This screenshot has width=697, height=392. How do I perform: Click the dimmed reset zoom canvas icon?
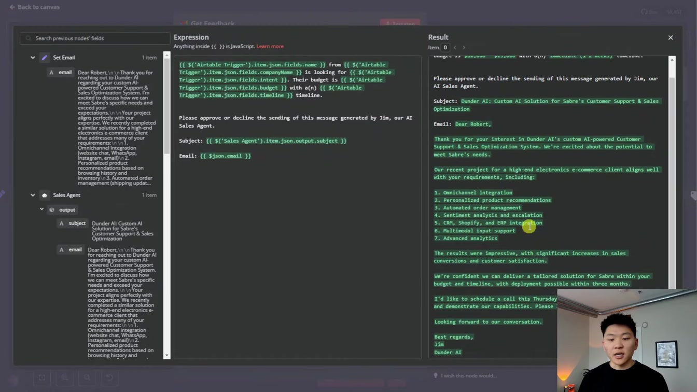coord(109,377)
